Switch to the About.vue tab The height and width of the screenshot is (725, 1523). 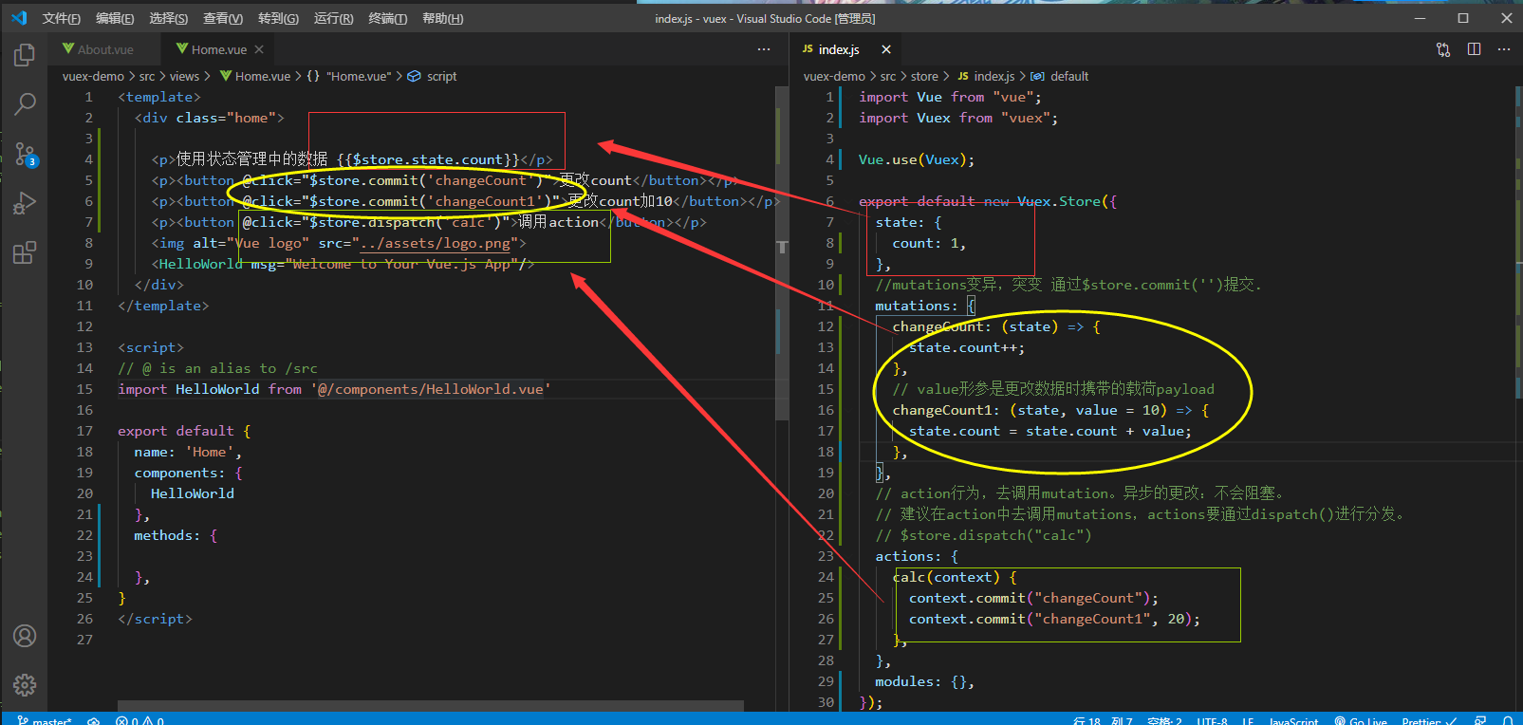(105, 49)
